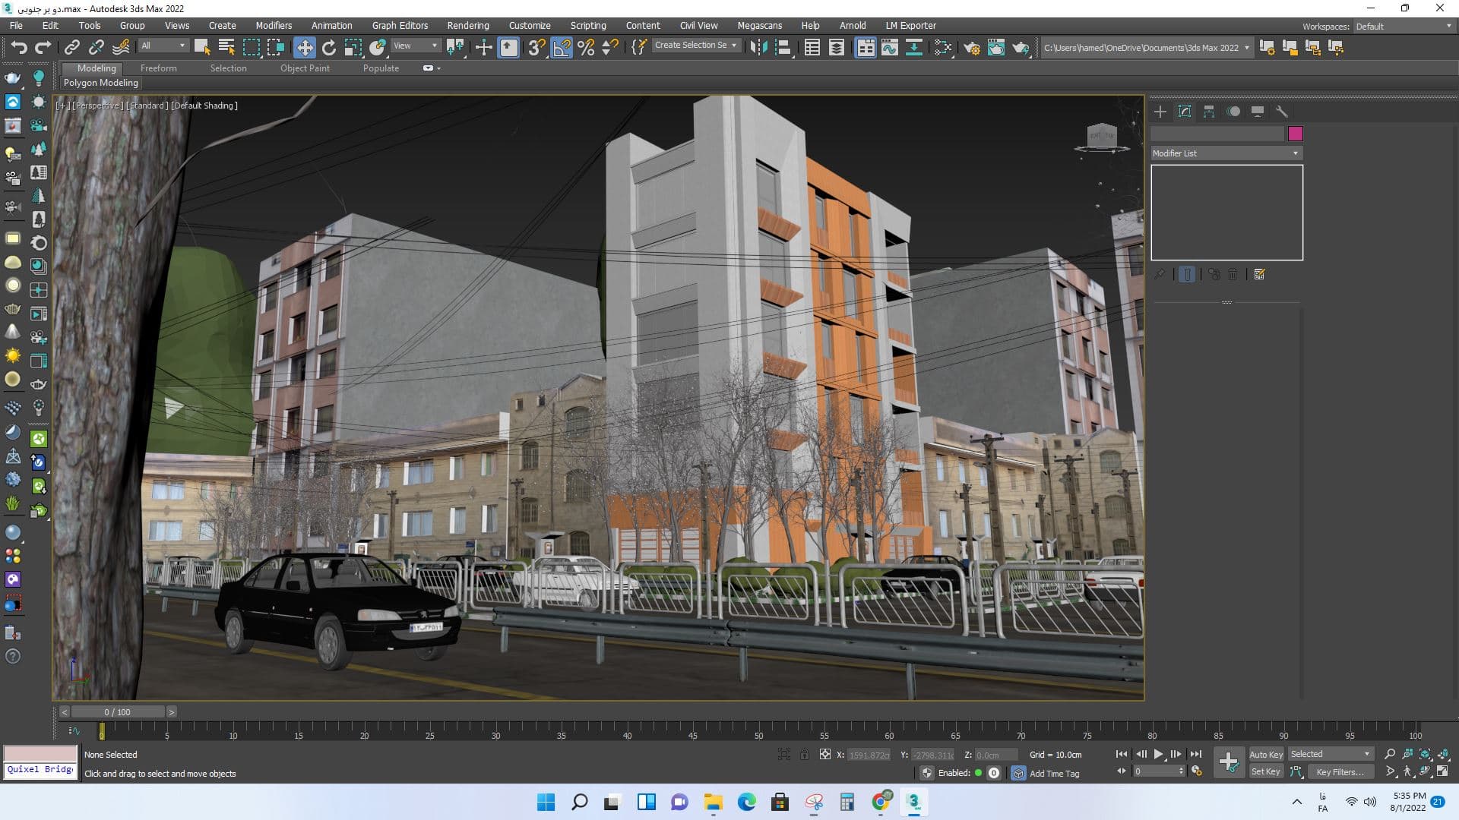Image resolution: width=1459 pixels, height=820 pixels.
Task: Toggle the Percent Snap button
Action: coord(586,48)
